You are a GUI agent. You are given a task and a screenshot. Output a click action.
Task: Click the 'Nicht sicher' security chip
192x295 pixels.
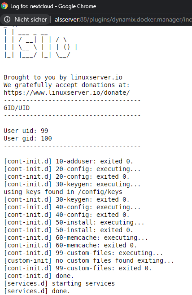[26, 19]
